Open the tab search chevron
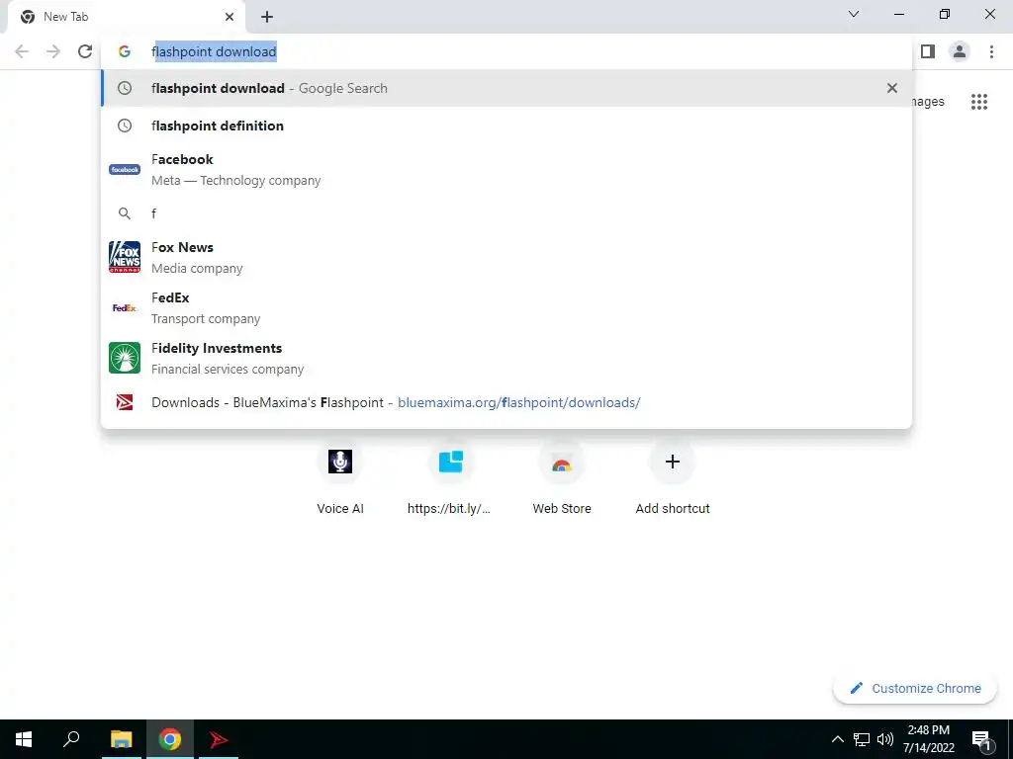1013x759 pixels. click(854, 14)
